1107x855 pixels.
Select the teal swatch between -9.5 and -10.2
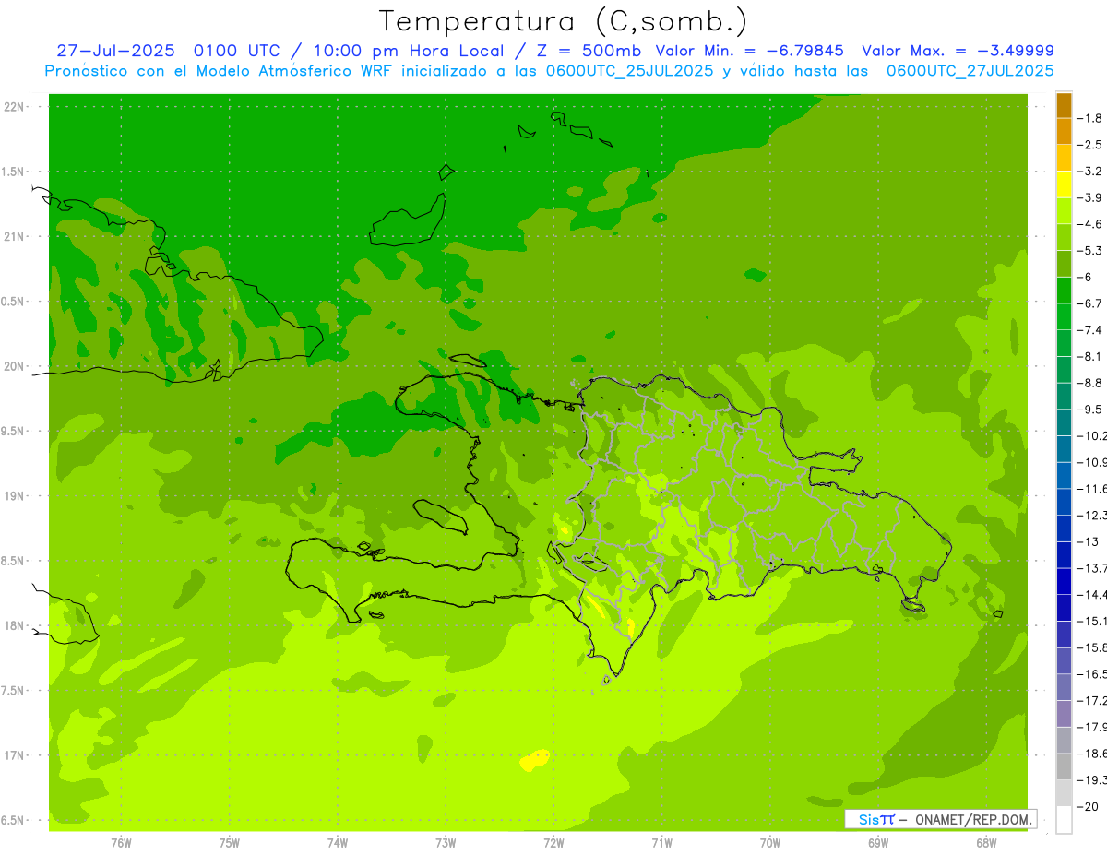click(1064, 422)
